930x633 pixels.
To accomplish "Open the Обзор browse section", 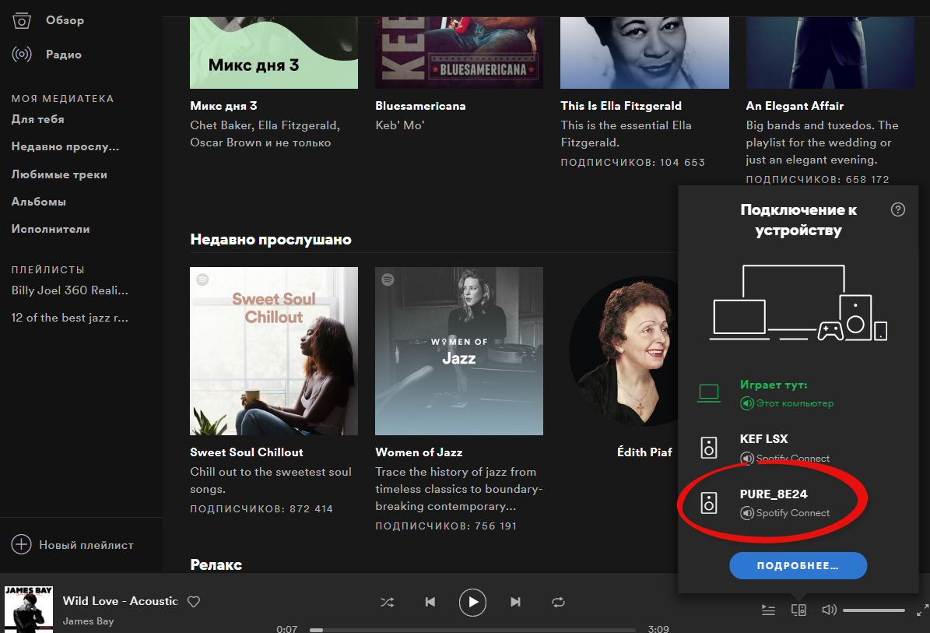I will point(47,20).
